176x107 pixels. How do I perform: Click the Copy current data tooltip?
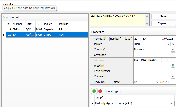tap(29, 8)
